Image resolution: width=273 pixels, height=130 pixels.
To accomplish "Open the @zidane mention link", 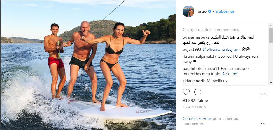I will point(229,74).
